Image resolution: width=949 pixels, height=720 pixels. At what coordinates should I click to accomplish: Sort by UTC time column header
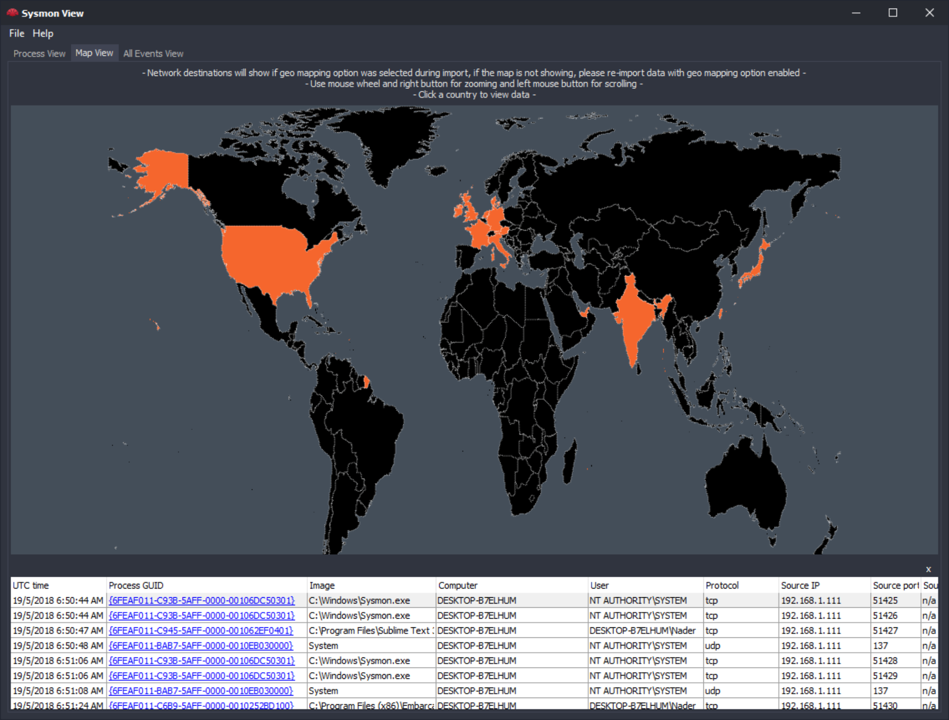(31, 585)
